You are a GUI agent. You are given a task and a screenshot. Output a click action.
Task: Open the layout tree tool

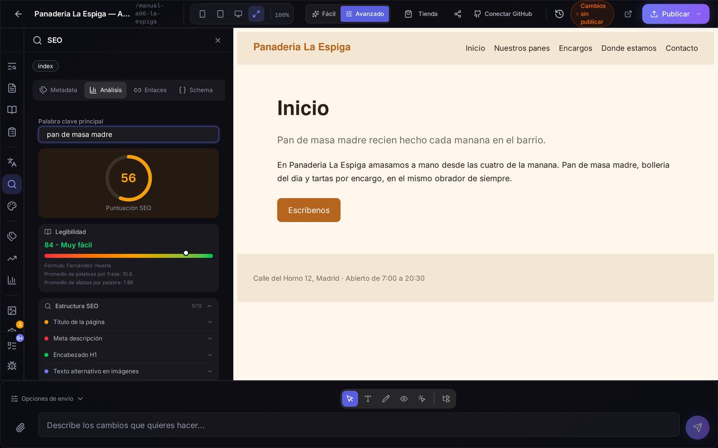446,399
